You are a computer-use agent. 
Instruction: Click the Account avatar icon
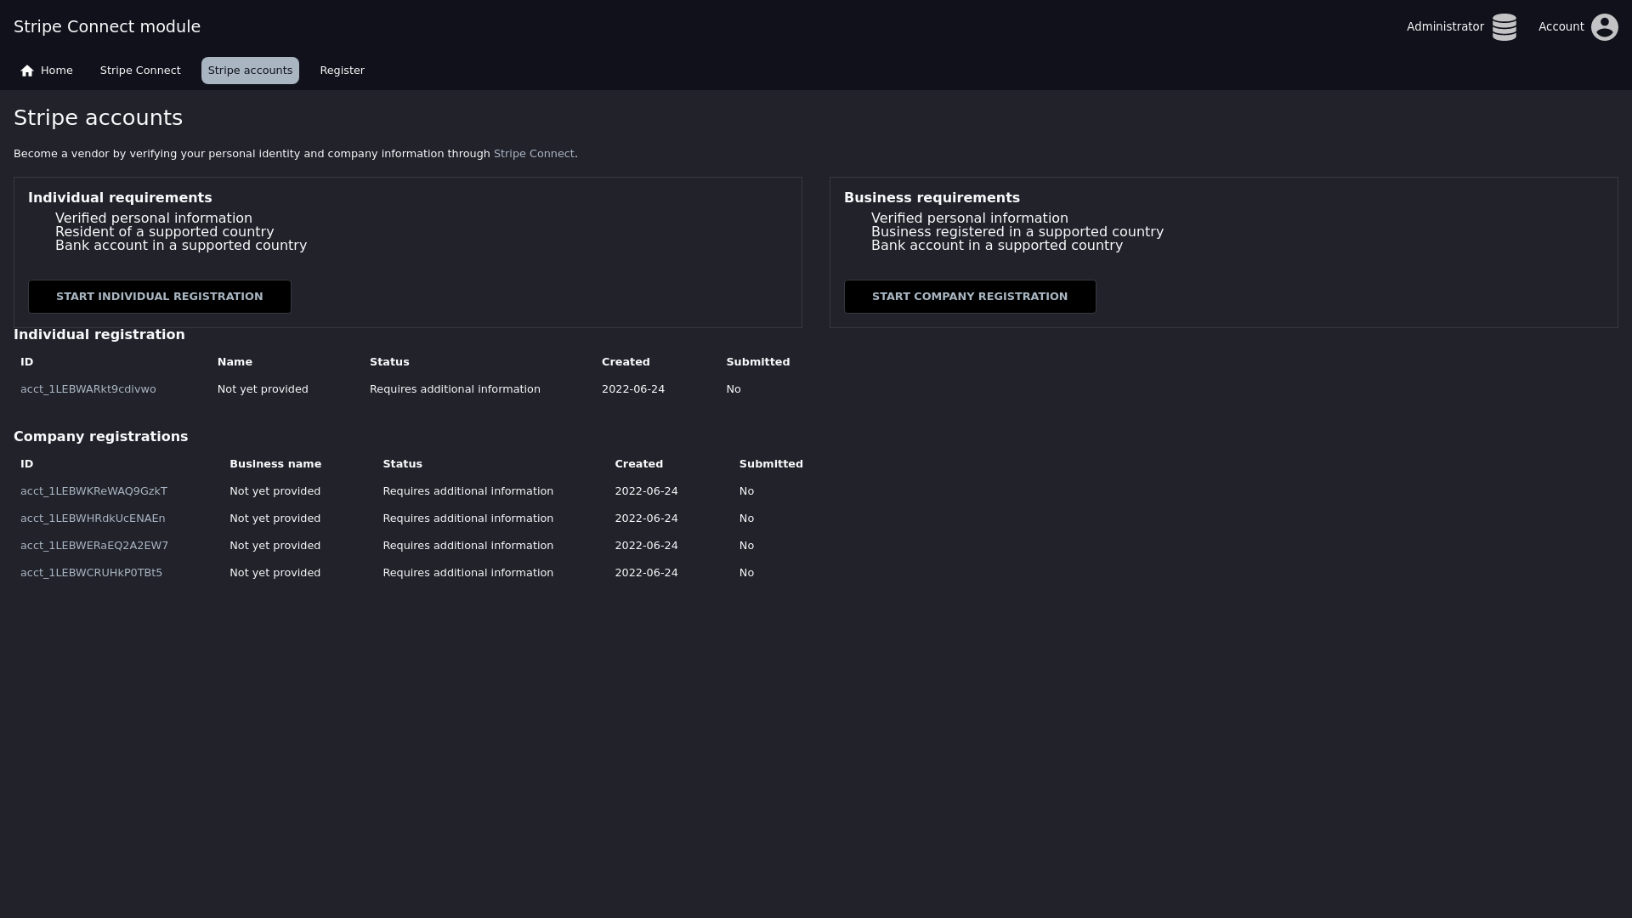(1604, 27)
